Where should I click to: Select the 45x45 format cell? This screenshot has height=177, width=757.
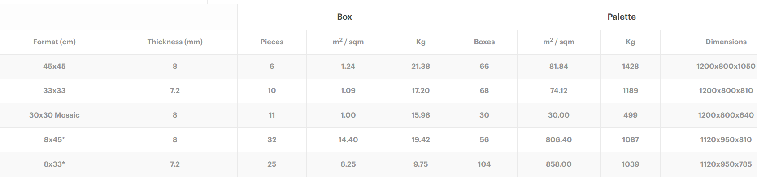54,67
